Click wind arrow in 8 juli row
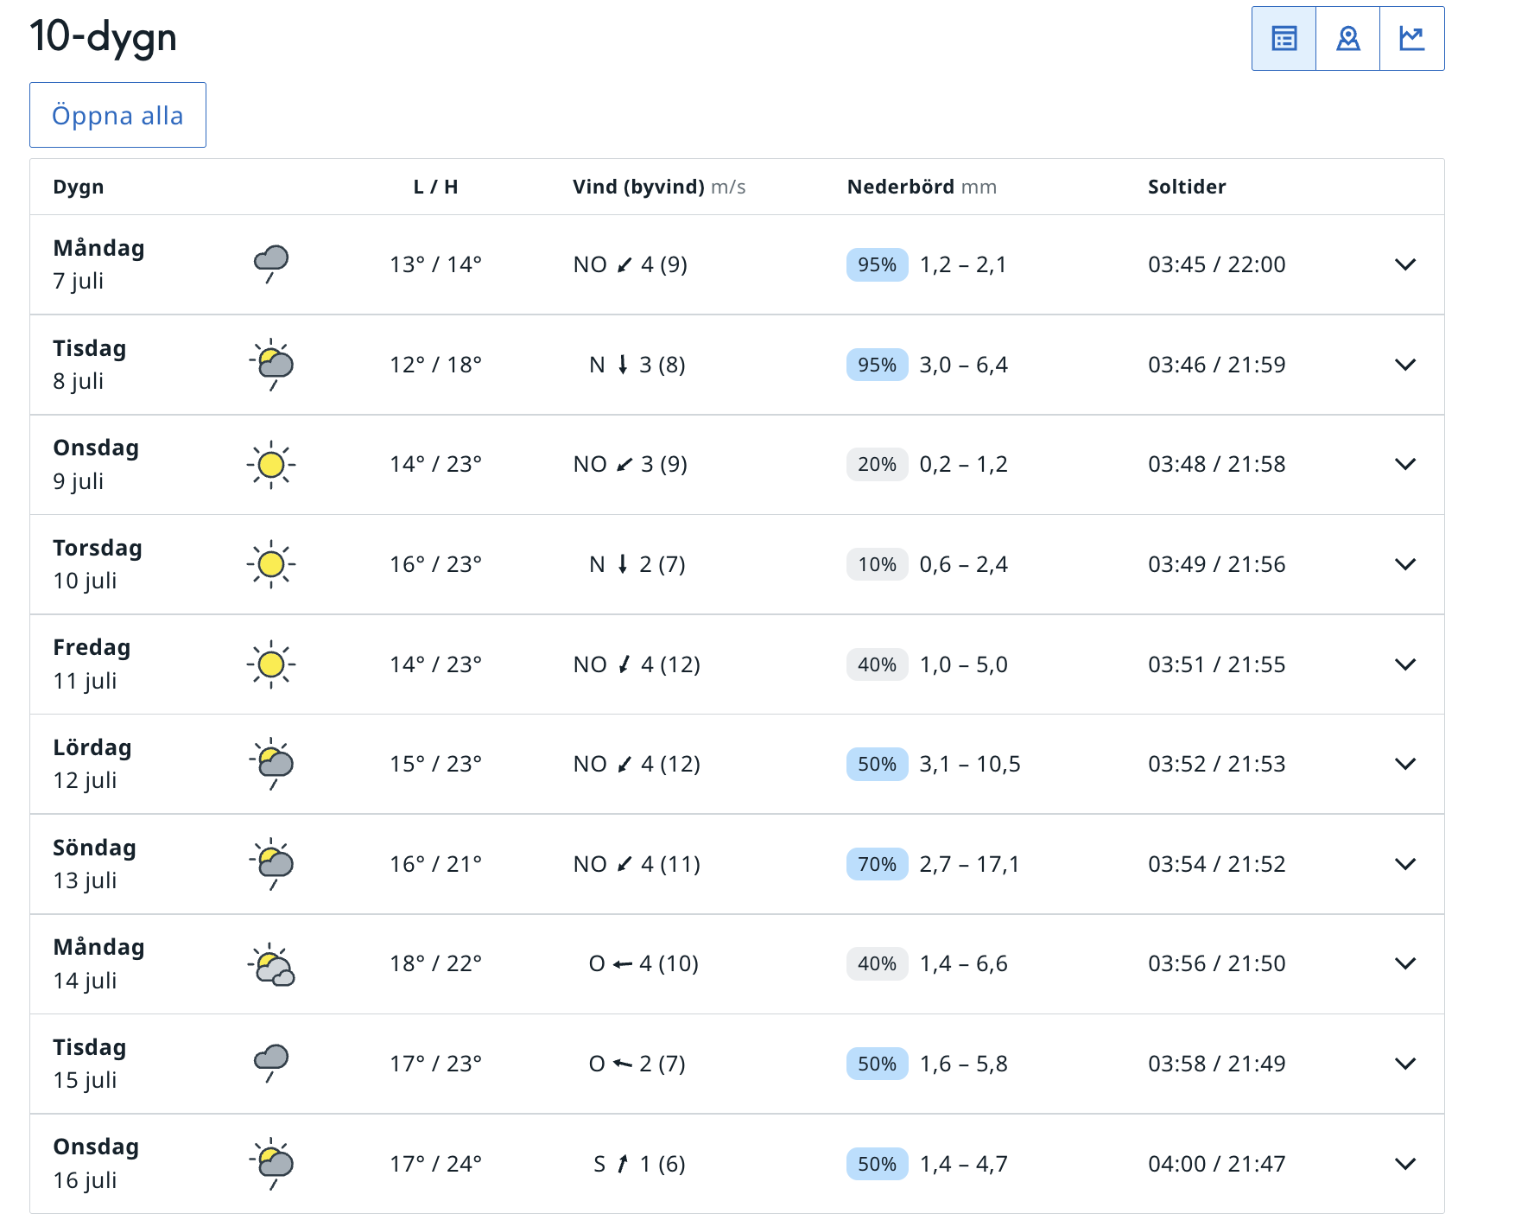This screenshot has width=1534, height=1220. pyautogui.click(x=623, y=365)
